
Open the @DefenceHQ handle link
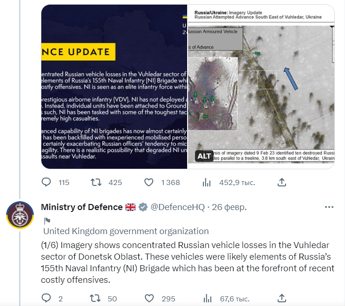coord(177,207)
